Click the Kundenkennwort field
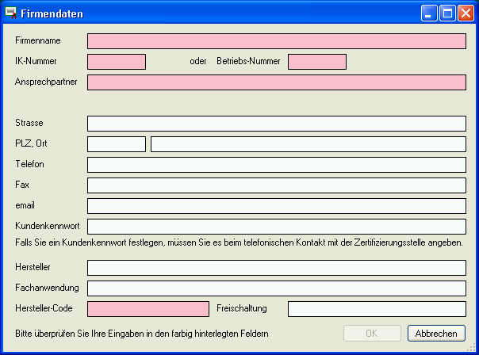 pos(277,227)
